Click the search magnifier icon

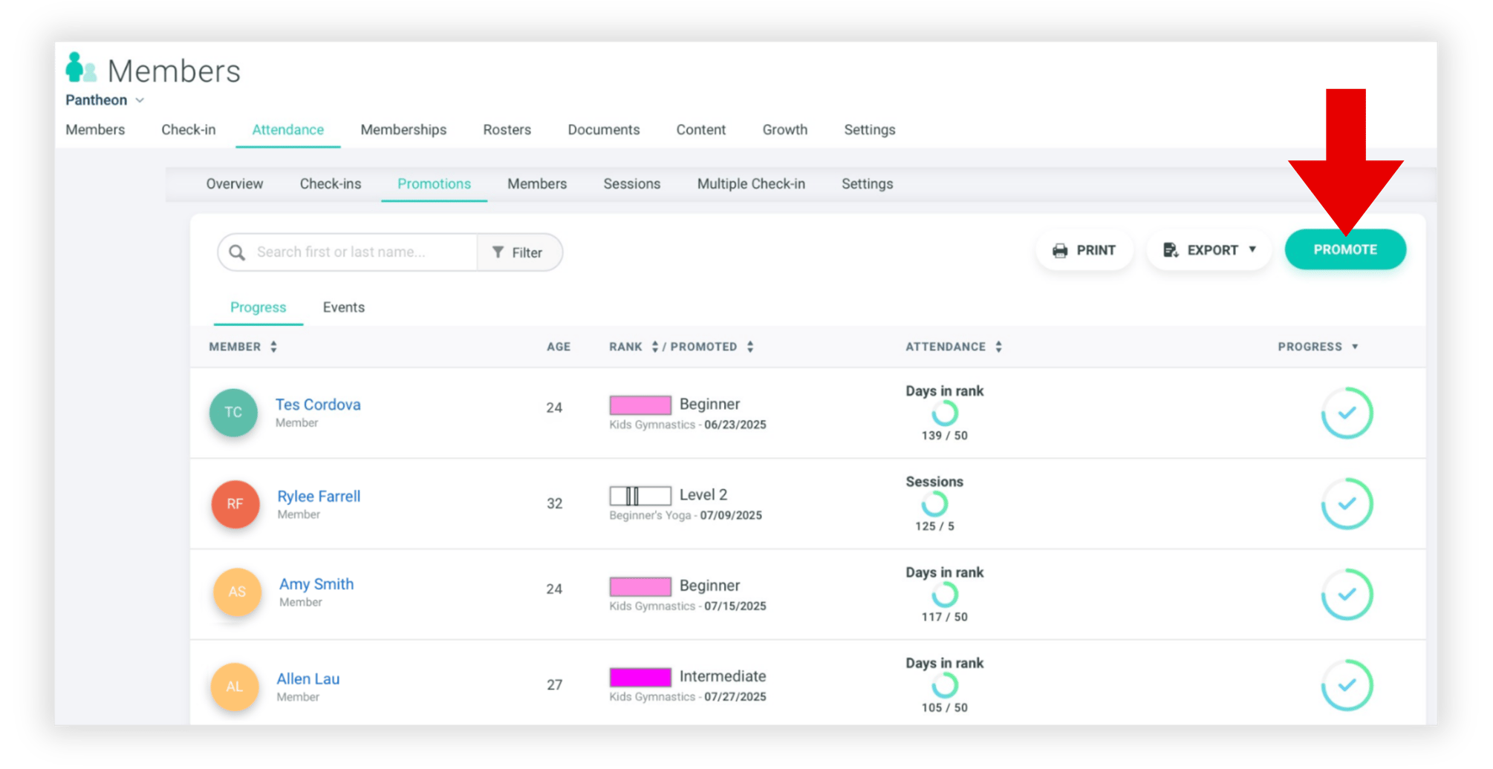237,252
